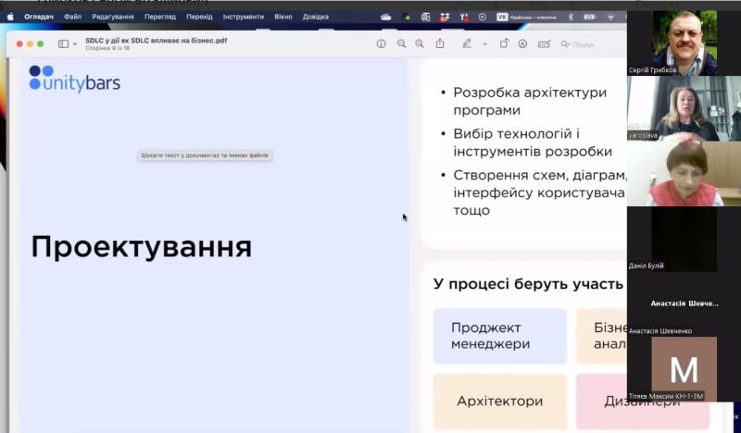Open the Оглядач application menu
The image size is (741, 433).
coord(39,17)
